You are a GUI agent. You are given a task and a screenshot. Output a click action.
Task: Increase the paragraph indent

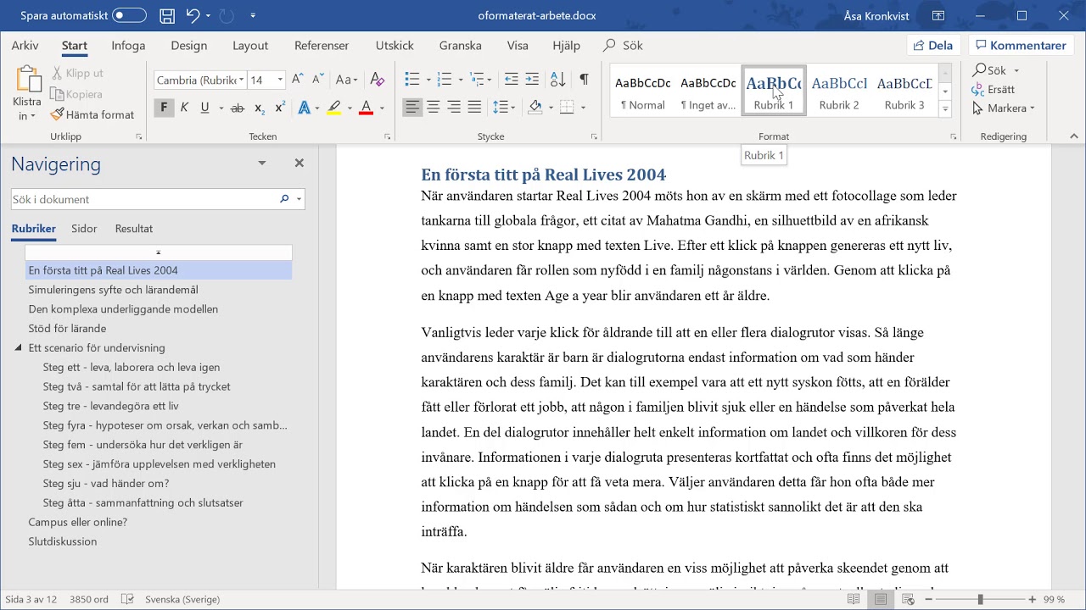532,80
